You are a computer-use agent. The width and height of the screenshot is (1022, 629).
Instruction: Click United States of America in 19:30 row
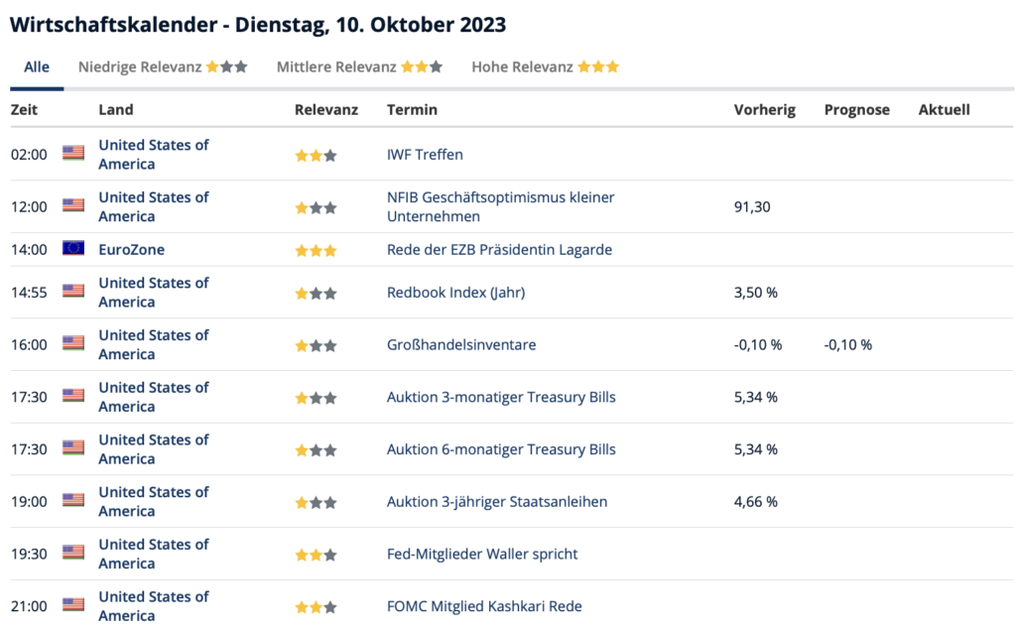coord(154,554)
